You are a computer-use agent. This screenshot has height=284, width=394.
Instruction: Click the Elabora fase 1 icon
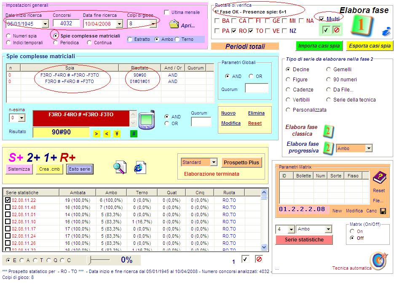point(361,26)
